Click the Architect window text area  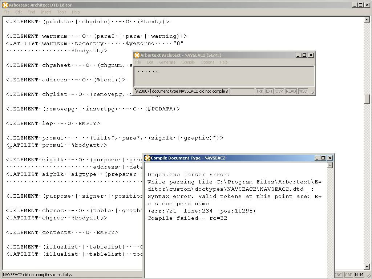pos(224,76)
